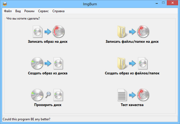Click the Записать образ на диск label

point(48,42)
